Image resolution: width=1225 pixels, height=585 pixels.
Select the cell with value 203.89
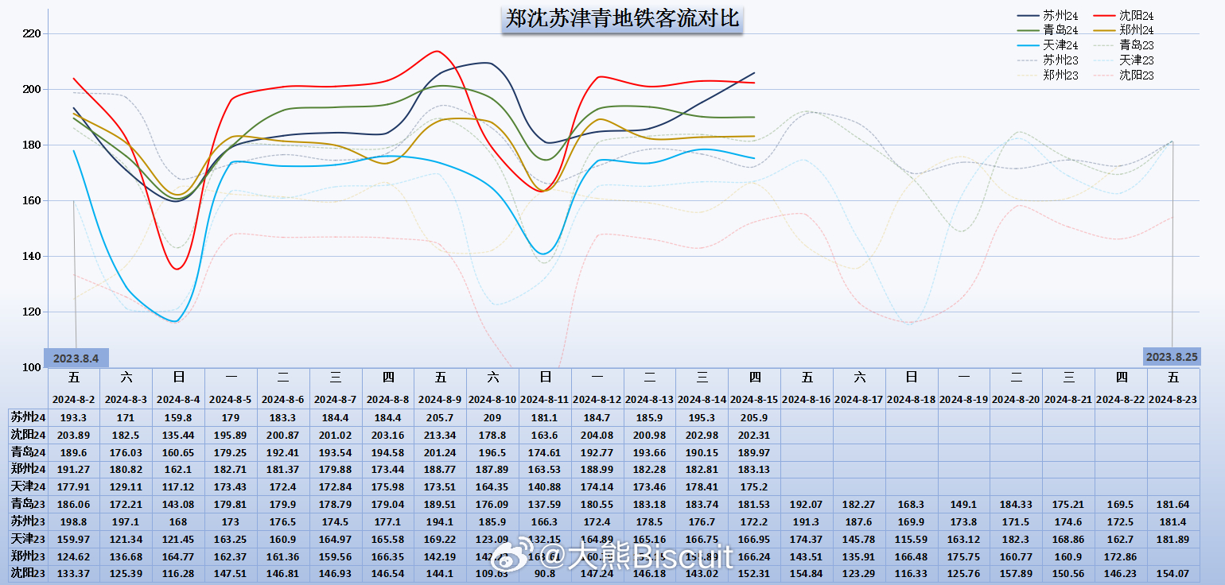(74, 435)
